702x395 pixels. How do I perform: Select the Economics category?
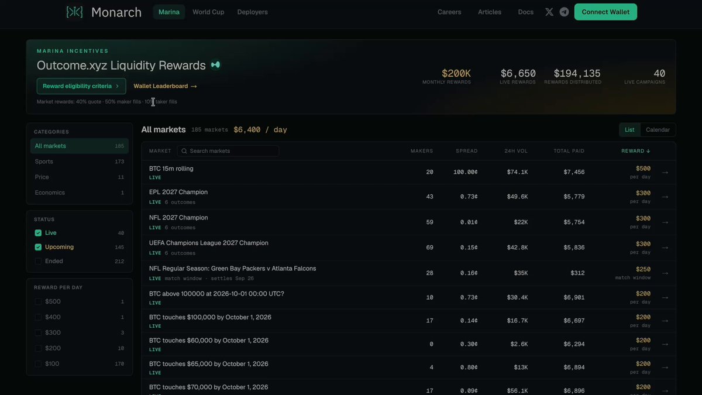point(80,193)
